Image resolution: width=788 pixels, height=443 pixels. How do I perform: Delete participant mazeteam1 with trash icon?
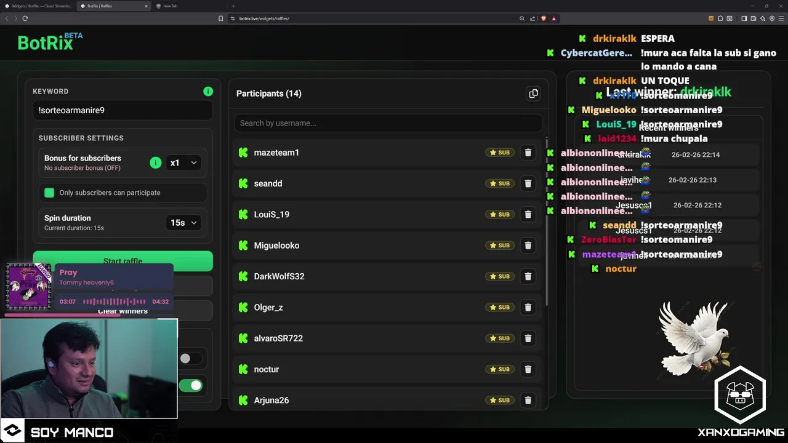coord(528,153)
